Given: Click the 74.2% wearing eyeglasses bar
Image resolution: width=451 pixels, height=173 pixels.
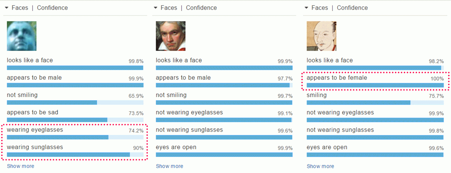Looking at the screenshot, I should click(75, 137).
